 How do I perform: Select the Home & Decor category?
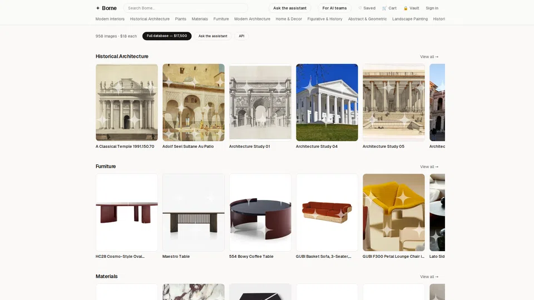(289, 19)
